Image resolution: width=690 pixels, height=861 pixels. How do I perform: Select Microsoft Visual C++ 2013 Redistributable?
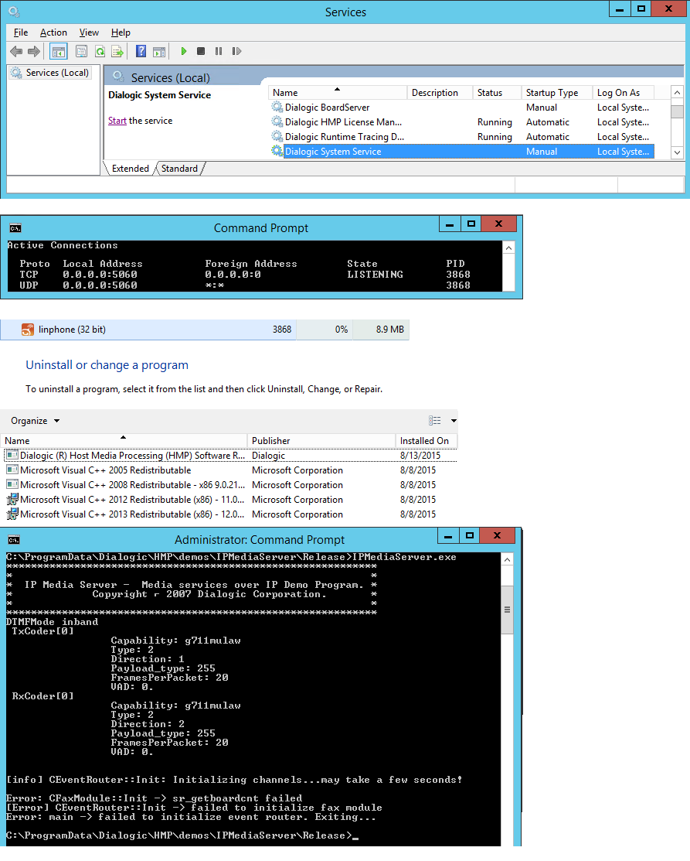click(x=230, y=514)
